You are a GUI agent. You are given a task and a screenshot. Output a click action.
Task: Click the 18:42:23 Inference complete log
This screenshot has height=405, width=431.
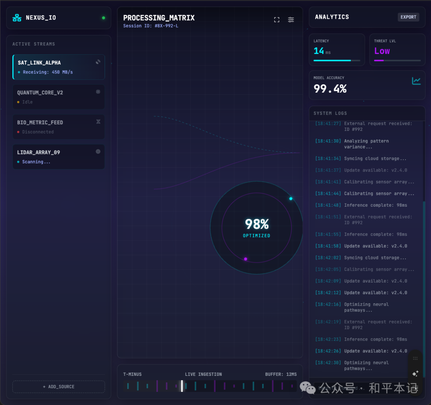tap(361, 339)
